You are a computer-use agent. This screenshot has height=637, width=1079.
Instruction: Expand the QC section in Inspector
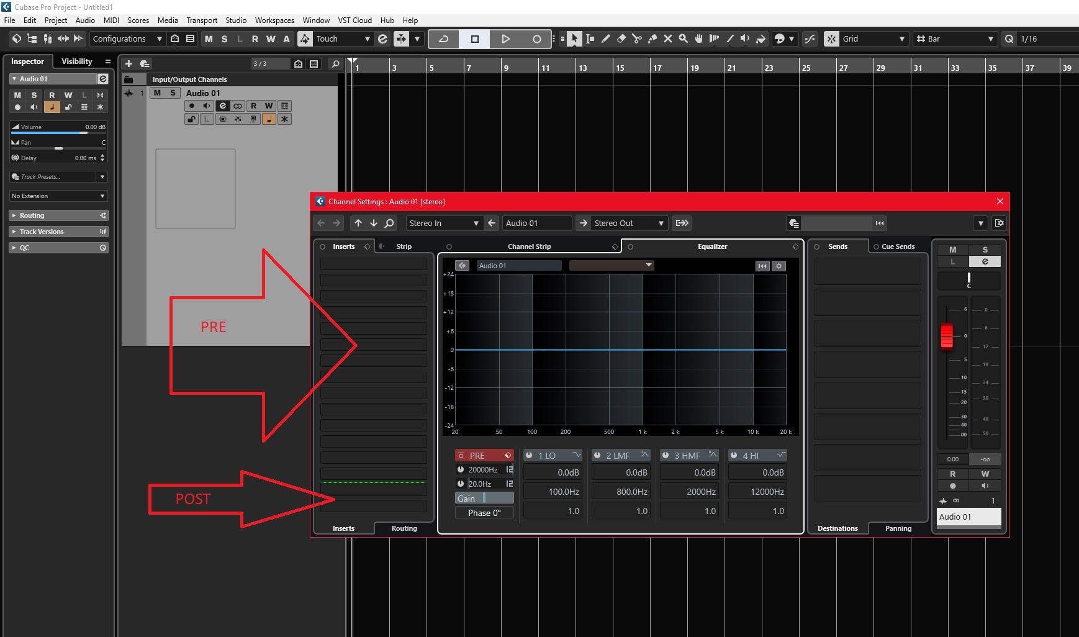pos(59,248)
